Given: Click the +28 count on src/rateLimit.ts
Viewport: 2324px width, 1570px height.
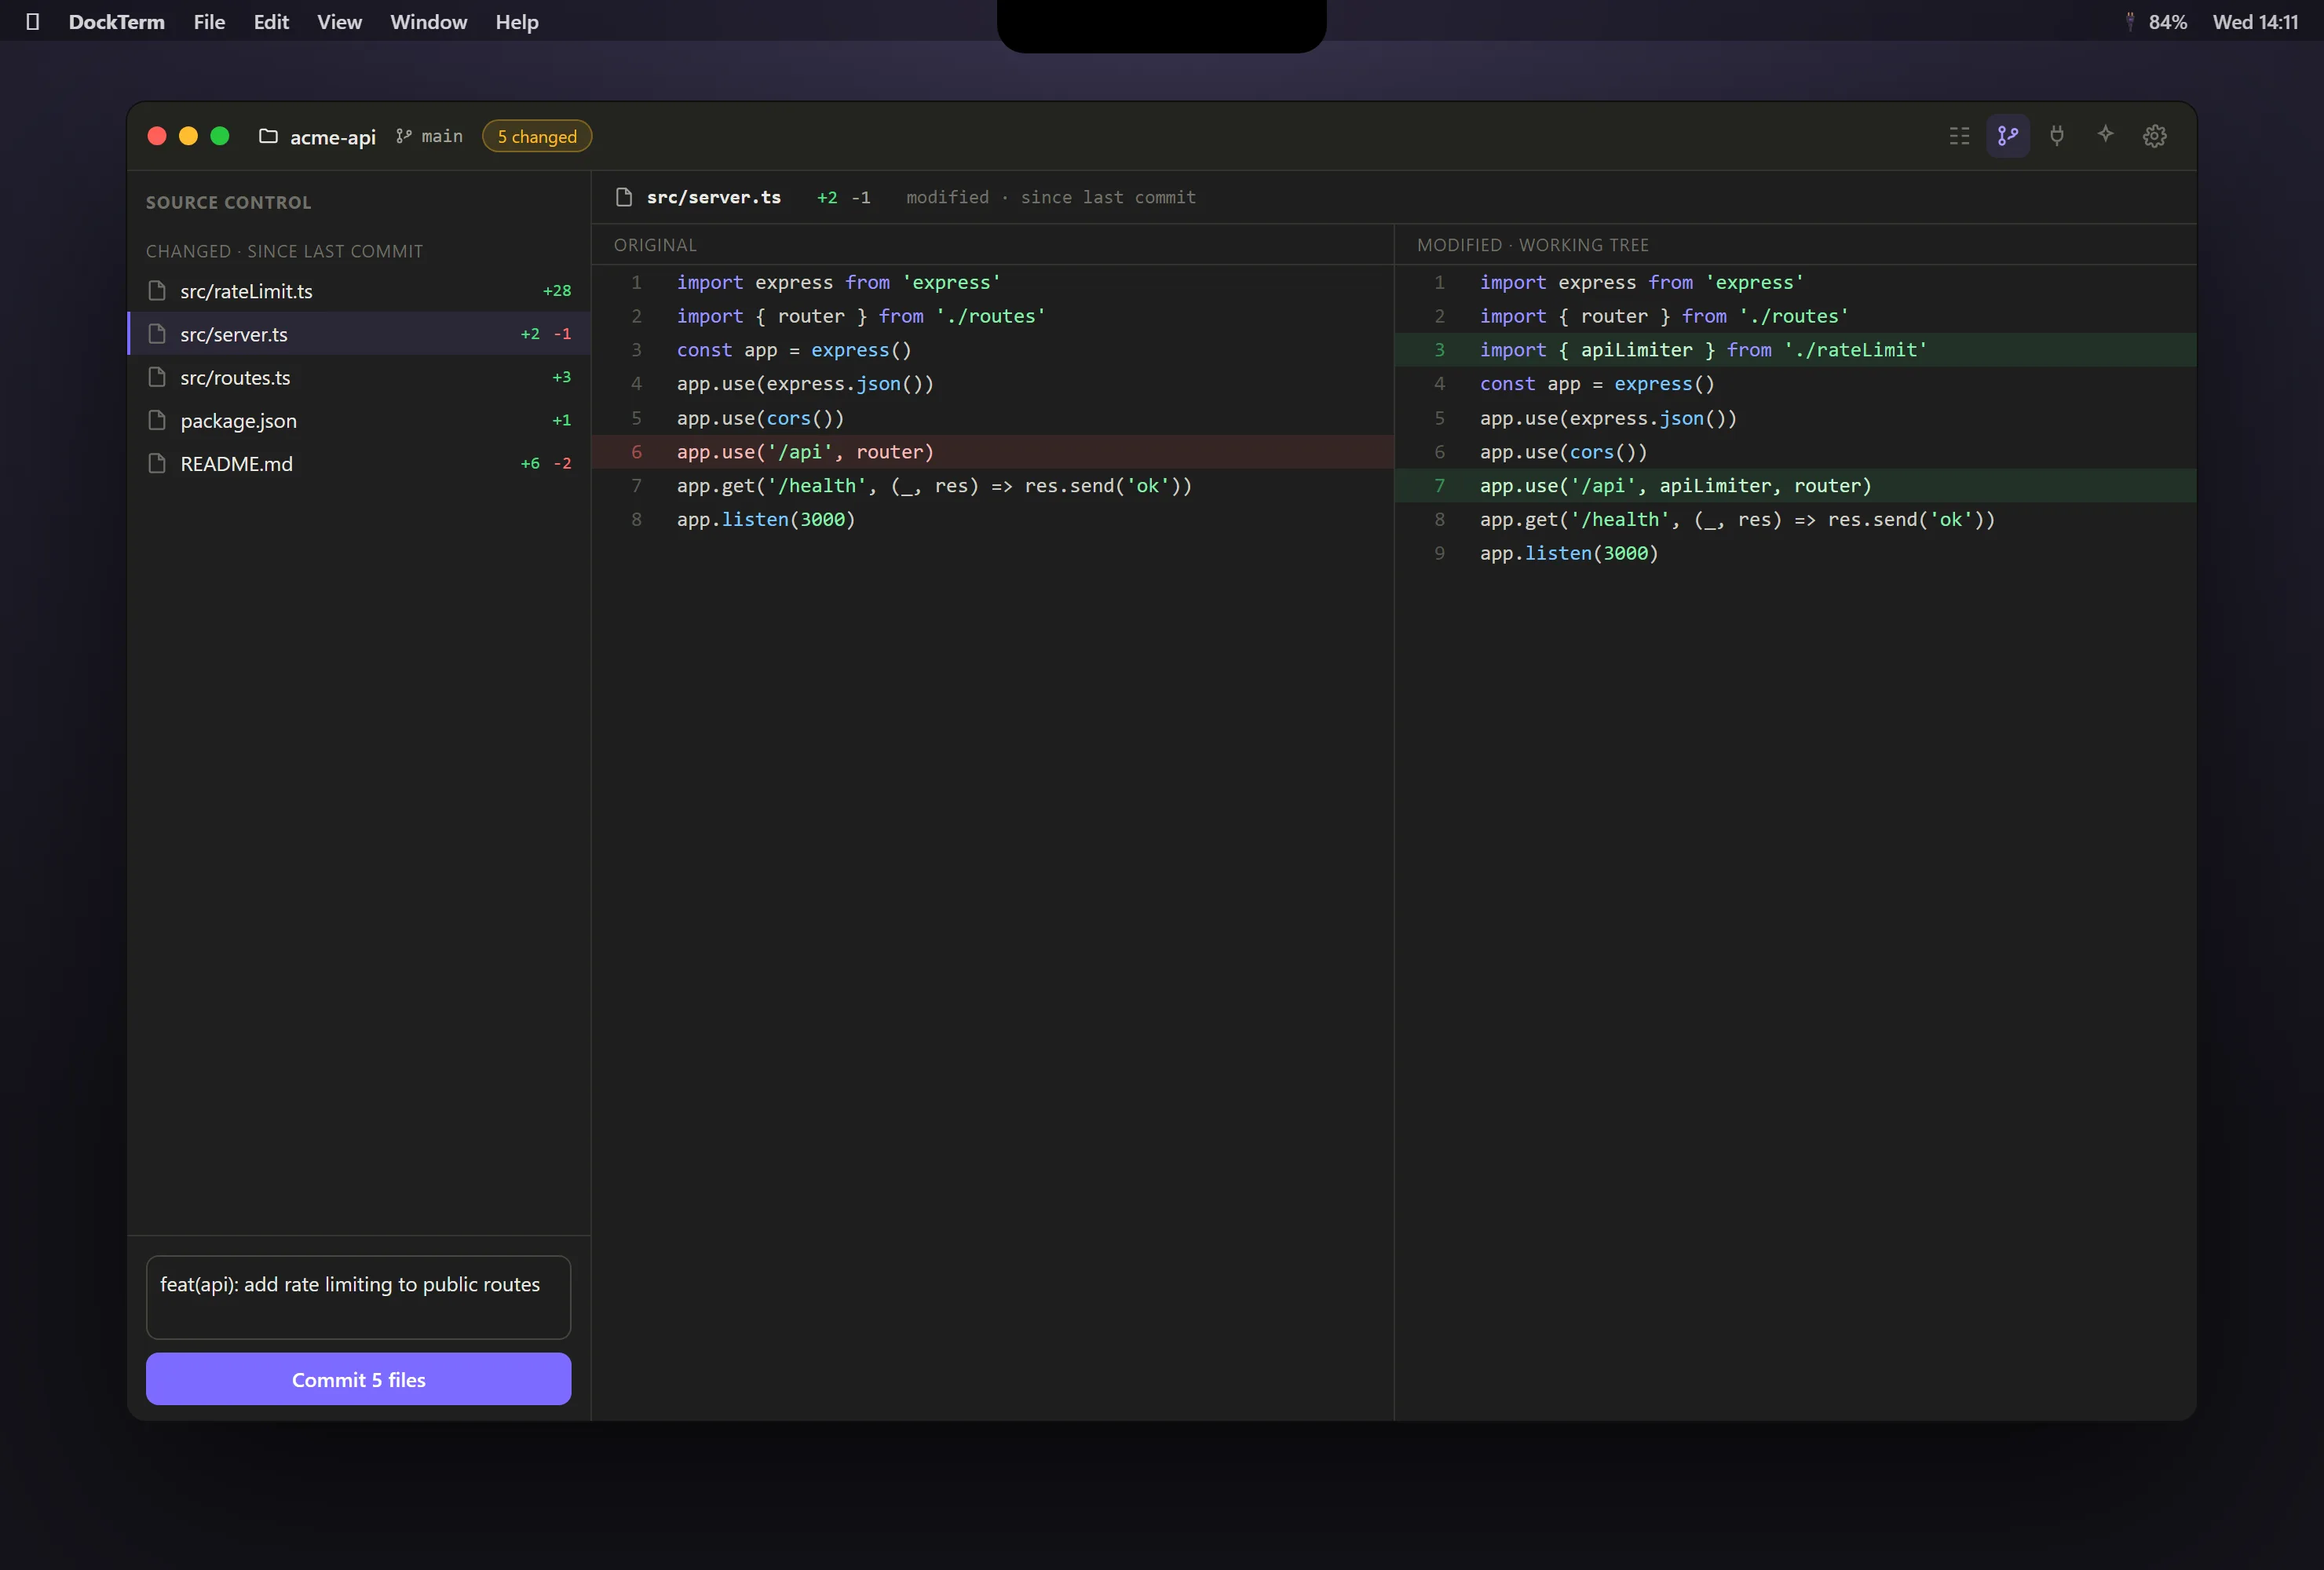Looking at the screenshot, I should (x=557, y=291).
